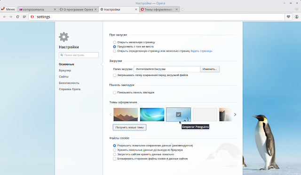Go back with the back arrow
301x175 pixels.
4,17
